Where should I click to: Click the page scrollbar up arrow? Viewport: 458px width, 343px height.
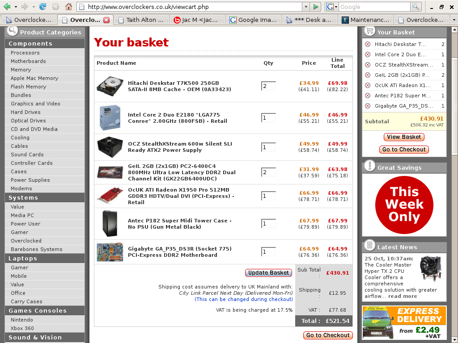point(454,29)
